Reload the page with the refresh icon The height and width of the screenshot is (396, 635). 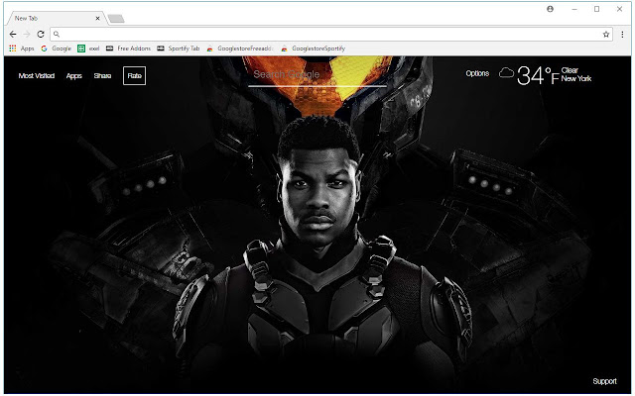tap(41, 35)
